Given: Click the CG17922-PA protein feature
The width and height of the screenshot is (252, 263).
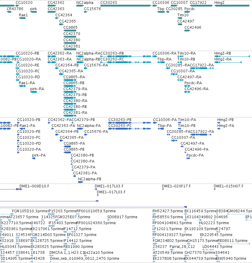Looking at the screenshot, I should (x=201, y=135).
